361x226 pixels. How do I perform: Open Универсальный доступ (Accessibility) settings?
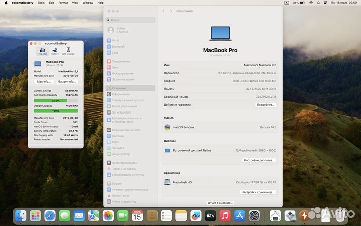130,100
